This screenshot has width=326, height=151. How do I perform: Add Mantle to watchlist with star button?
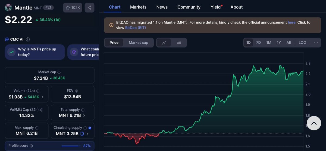coord(73,8)
